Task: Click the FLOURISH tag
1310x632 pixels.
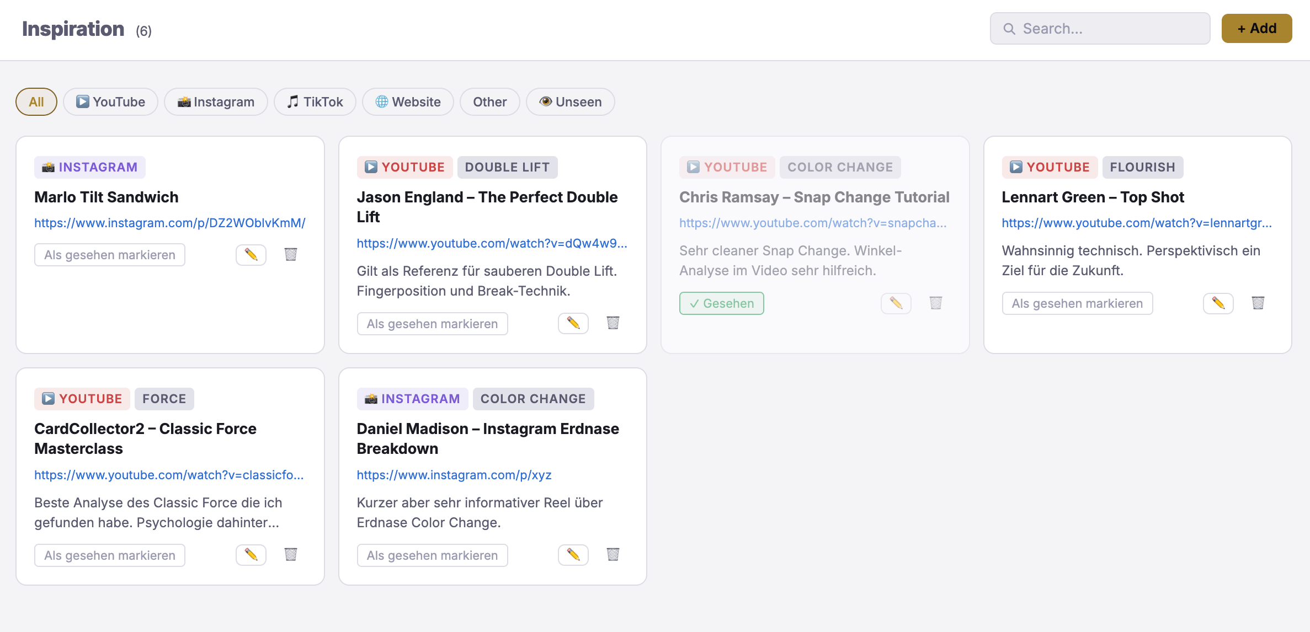Action: tap(1142, 167)
